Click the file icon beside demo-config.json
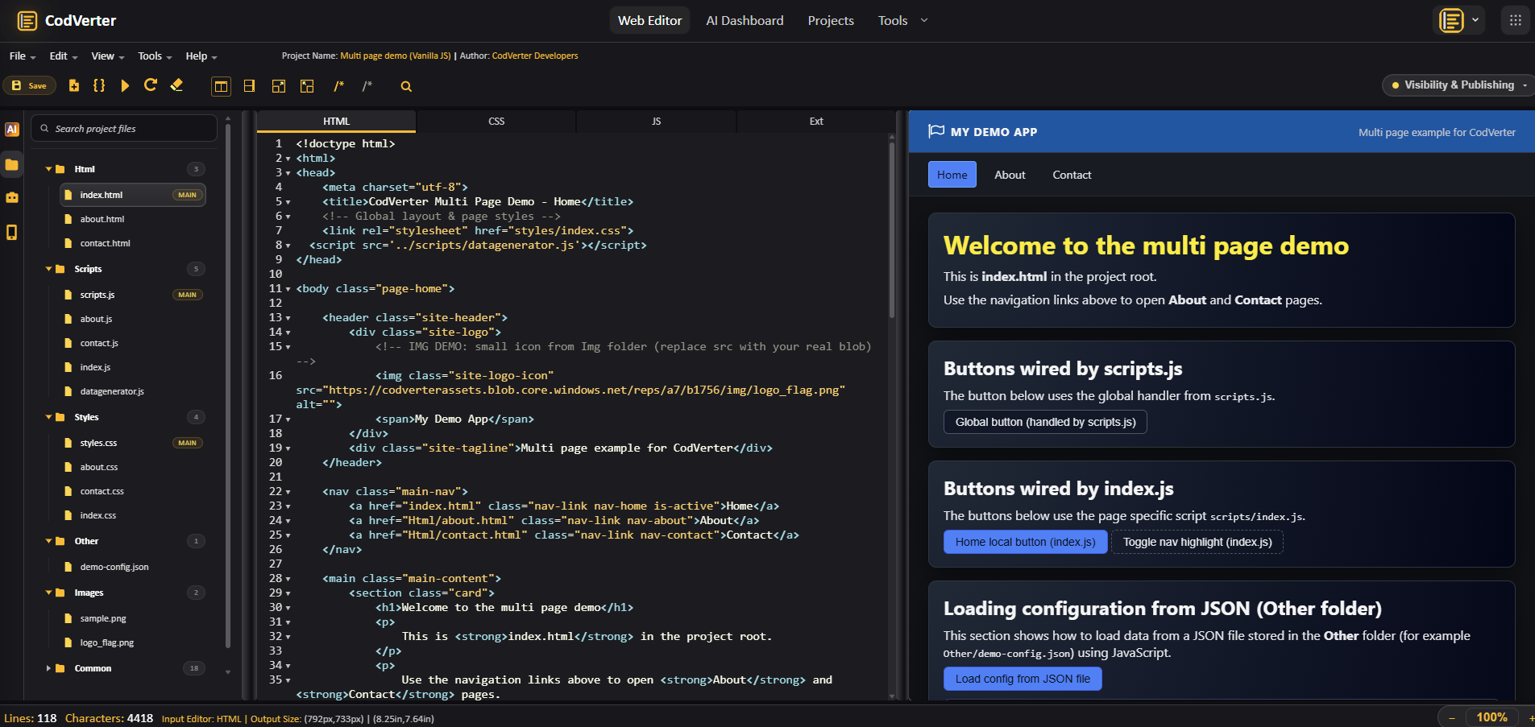Image resolution: width=1535 pixels, height=727 pixels. point(68,567)
